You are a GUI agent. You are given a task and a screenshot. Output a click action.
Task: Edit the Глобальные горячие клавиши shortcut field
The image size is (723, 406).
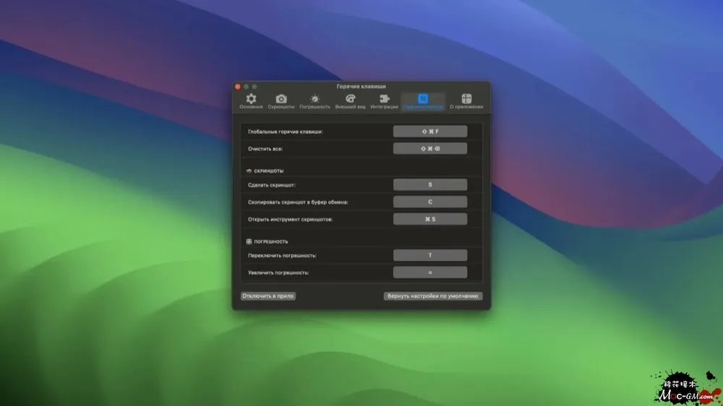point(429,131)
